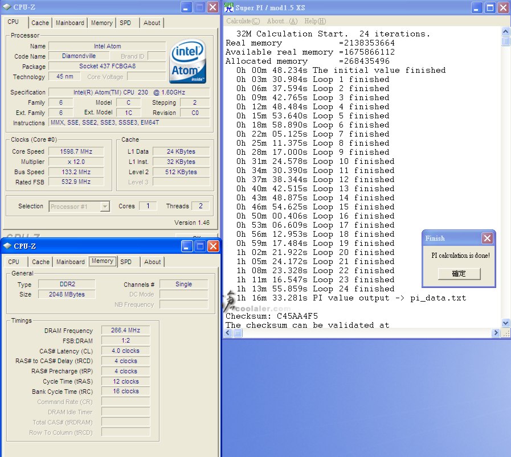Click the 1:2 FSB:DRAM ratio value
The height and width of the screenshot is (457, 511).
[125, 340]
